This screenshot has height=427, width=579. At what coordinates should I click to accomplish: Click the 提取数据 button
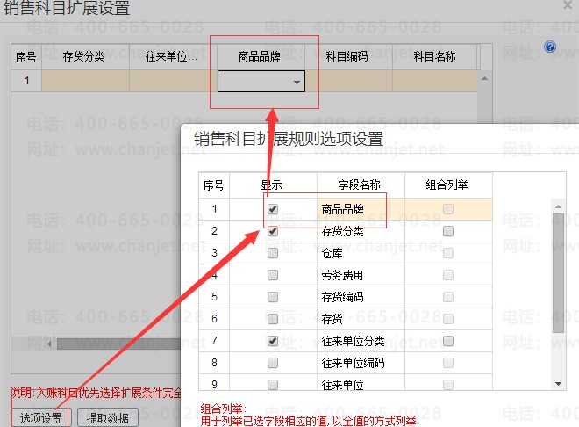(x=108, y=417)
